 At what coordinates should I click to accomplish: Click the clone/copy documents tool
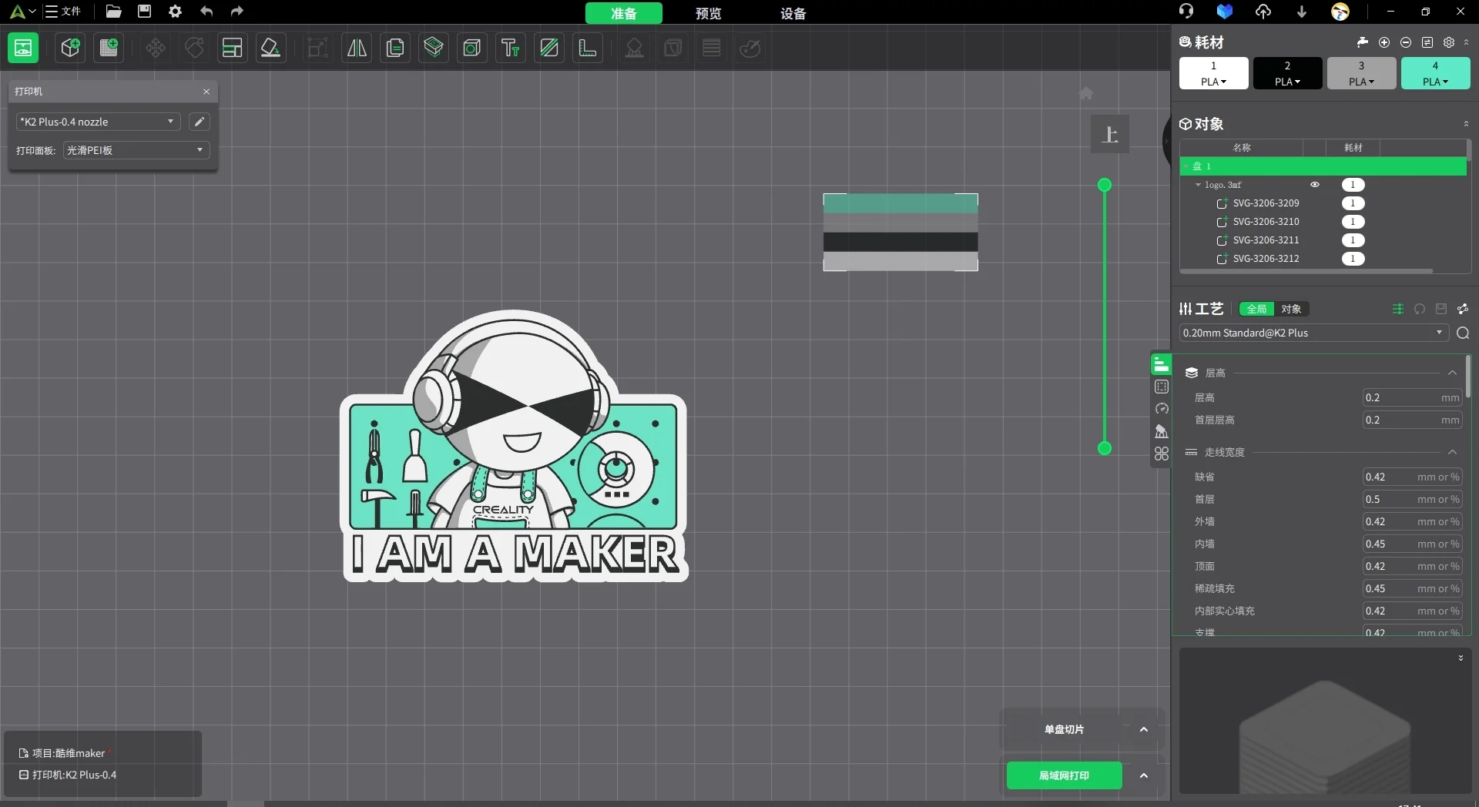coord(395,48)
